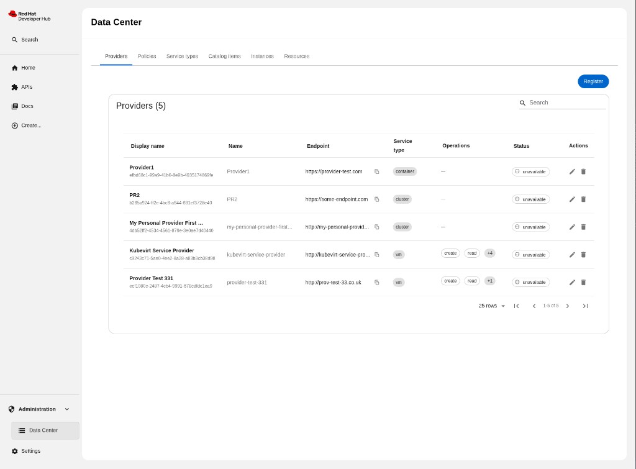The width and height of the screenshot is (636, 469).
Task: Copy My Personal Provider endpoint URL
Action: coord(377,227)
